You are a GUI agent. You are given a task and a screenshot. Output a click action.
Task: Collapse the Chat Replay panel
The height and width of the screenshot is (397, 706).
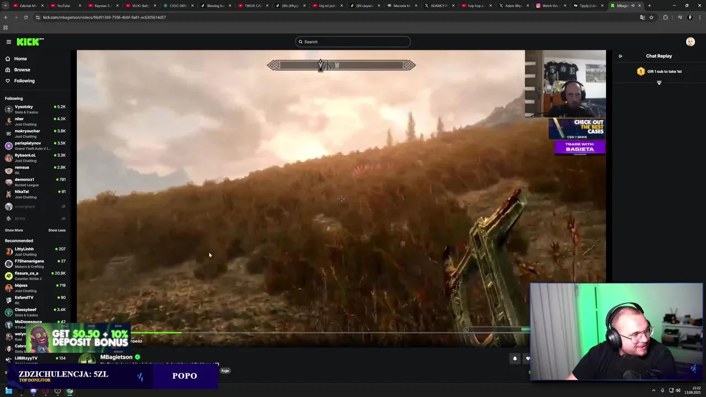tap(621, 56)
